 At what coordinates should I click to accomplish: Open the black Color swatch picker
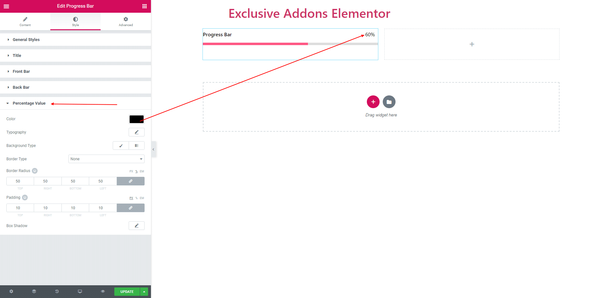point(137,119)
